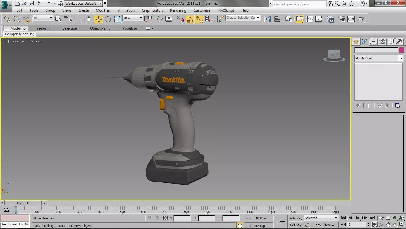This screenshot has height=229, width=406.
Task: Open Edit Named Selection Sets
Action: (x=220, y=19)
